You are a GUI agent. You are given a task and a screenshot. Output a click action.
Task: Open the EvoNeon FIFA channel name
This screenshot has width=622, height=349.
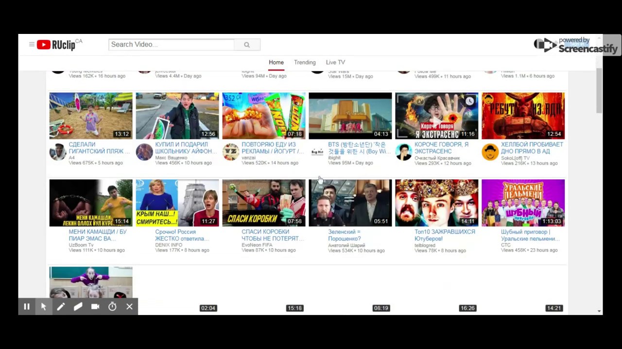(x=258, y=245)
